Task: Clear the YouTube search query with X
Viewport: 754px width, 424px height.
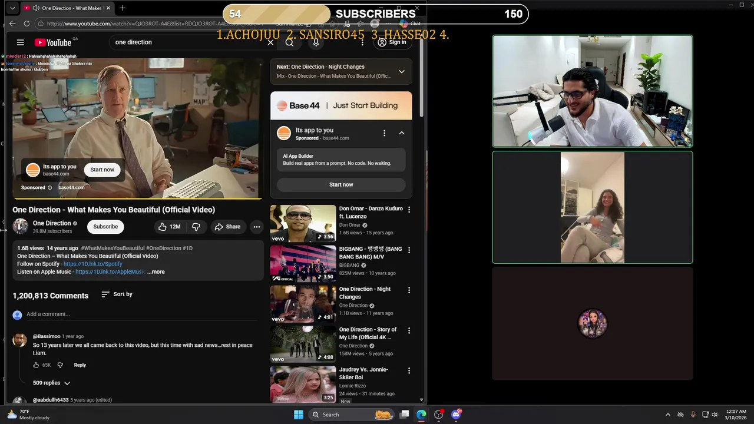Action: 270,42
